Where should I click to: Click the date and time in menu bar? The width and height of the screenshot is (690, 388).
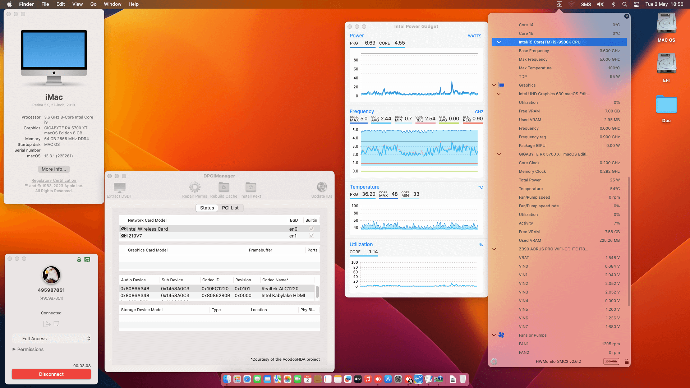[664, 4]
